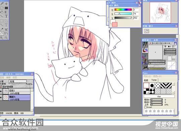Select the hand pan tool in toolbox
181x131 pixels.
[2, 34]
